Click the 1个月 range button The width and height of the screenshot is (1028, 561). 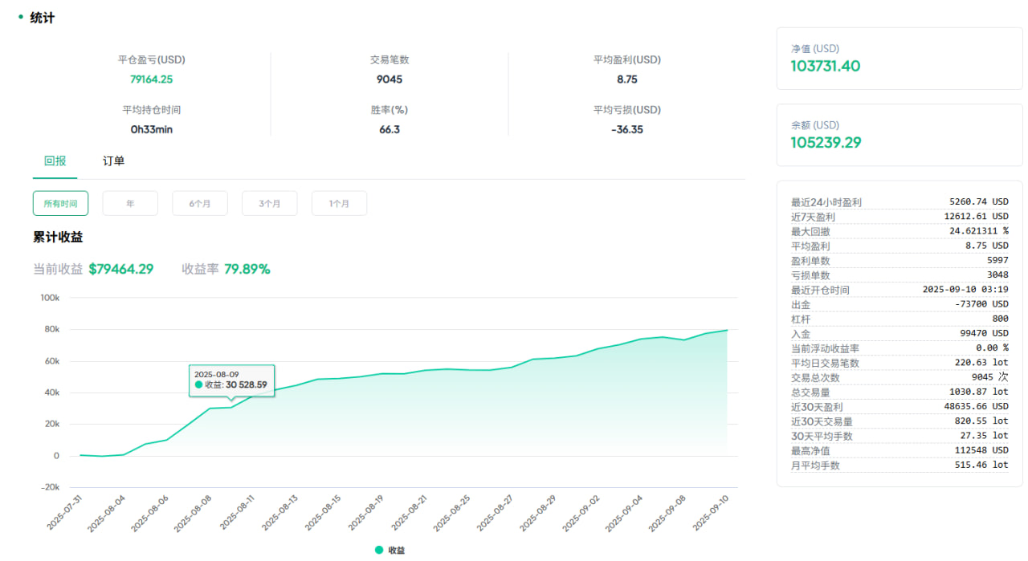(x=339, y=204)
